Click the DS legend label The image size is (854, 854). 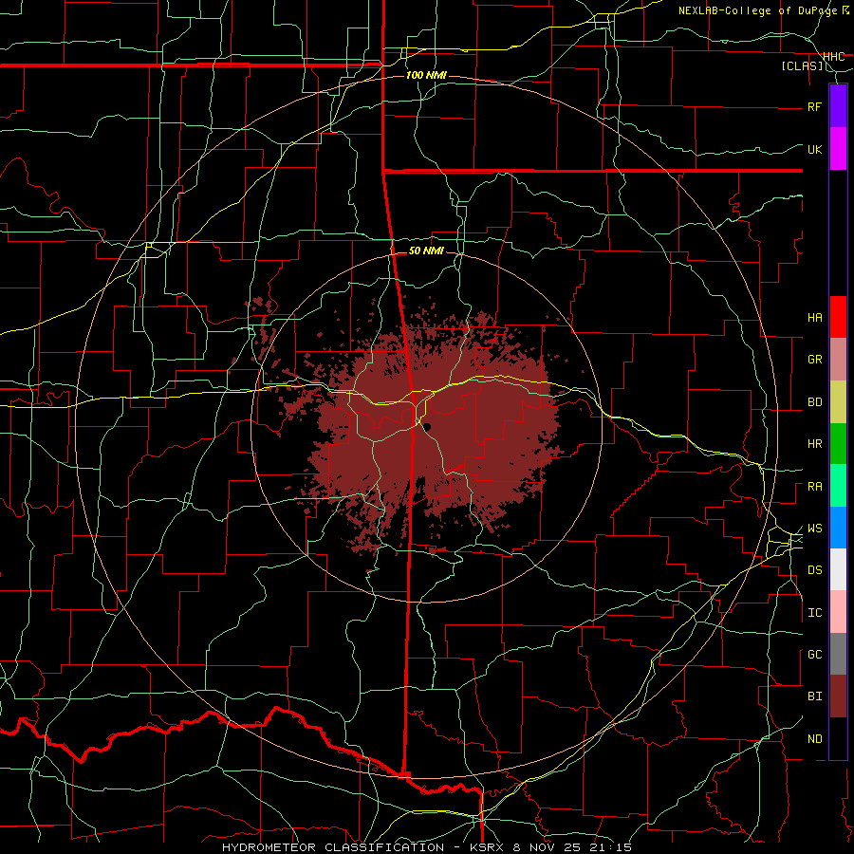click(814, 570)
